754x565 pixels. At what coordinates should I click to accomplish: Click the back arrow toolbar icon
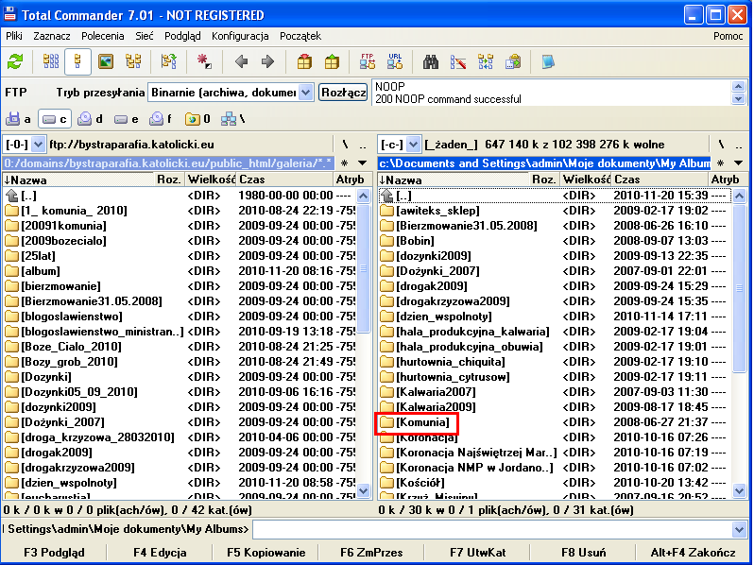[241, 61]
